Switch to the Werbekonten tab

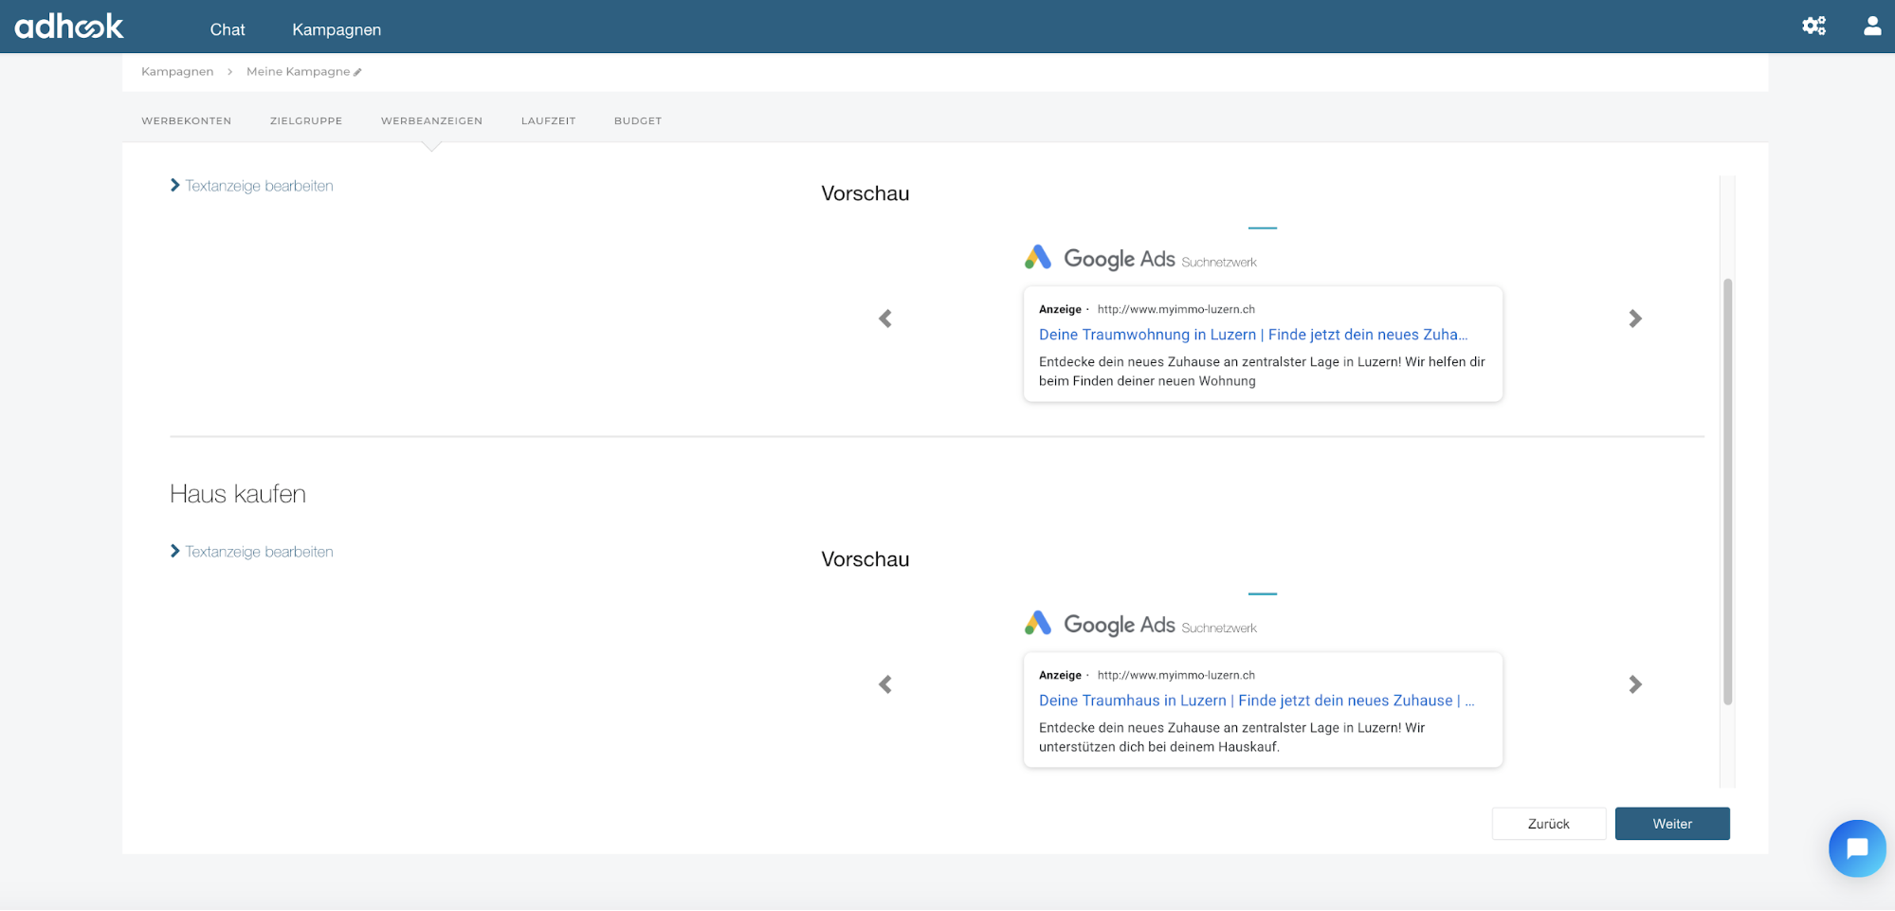(187, 121)
